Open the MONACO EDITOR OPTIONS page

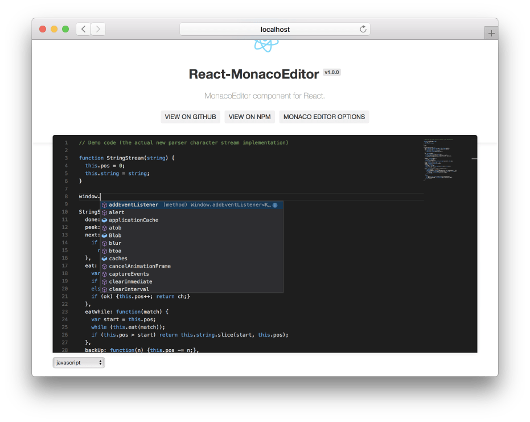pos(324,117)
